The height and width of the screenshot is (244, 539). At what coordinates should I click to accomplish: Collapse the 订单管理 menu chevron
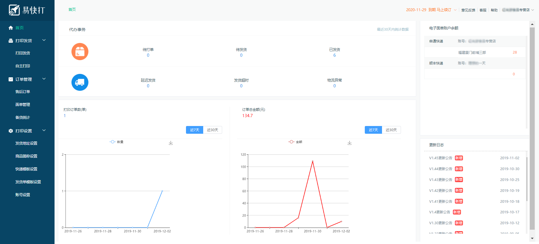(x=44, y=79)
